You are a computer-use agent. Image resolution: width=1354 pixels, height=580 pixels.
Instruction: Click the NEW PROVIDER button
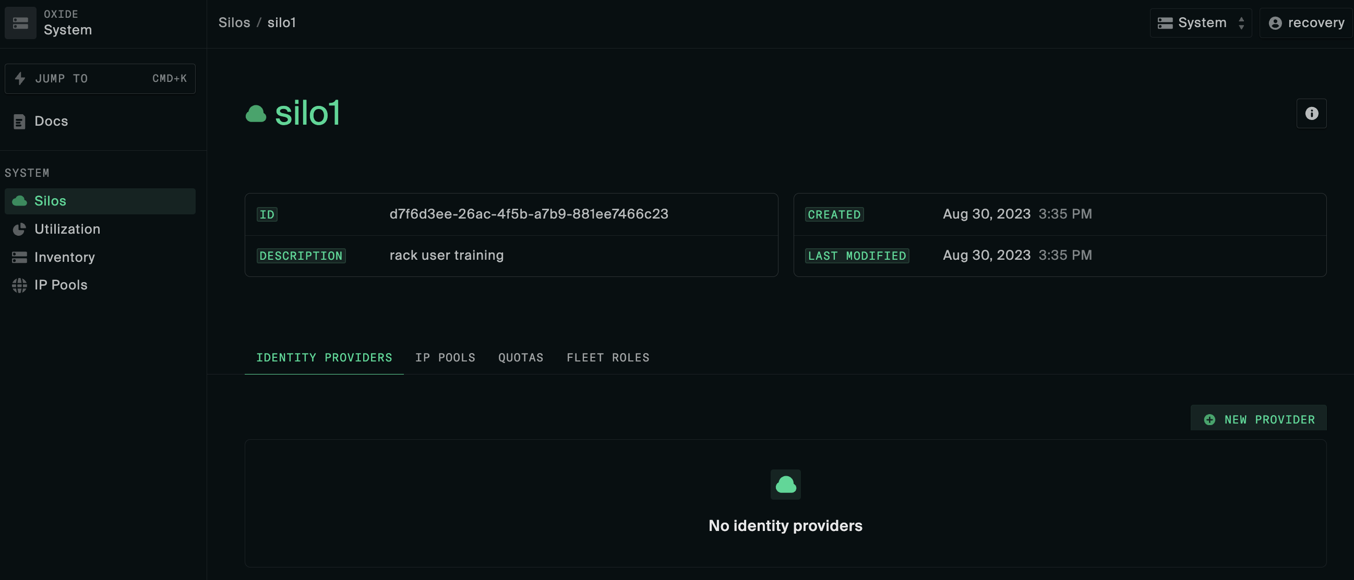1259,419
